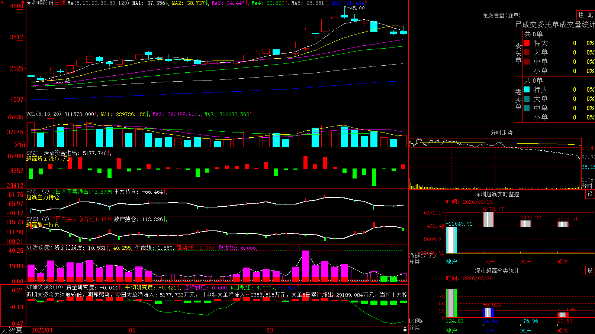Viewport: 595px width, 334px height.
Task: Click the lock icon at bottom of chart
Action: (x=405, y=330)
